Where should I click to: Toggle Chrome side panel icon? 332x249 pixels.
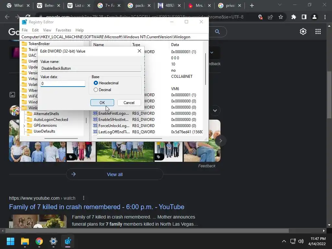coord(304,17)
